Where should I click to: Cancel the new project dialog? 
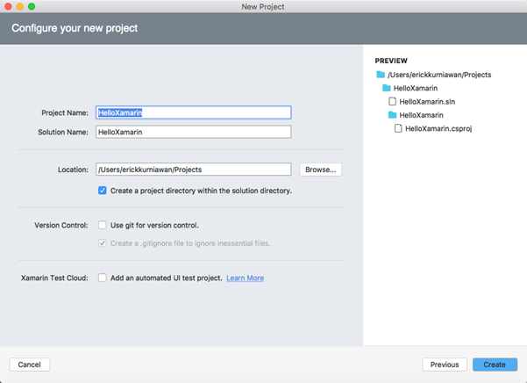click(x=30, y=364)
